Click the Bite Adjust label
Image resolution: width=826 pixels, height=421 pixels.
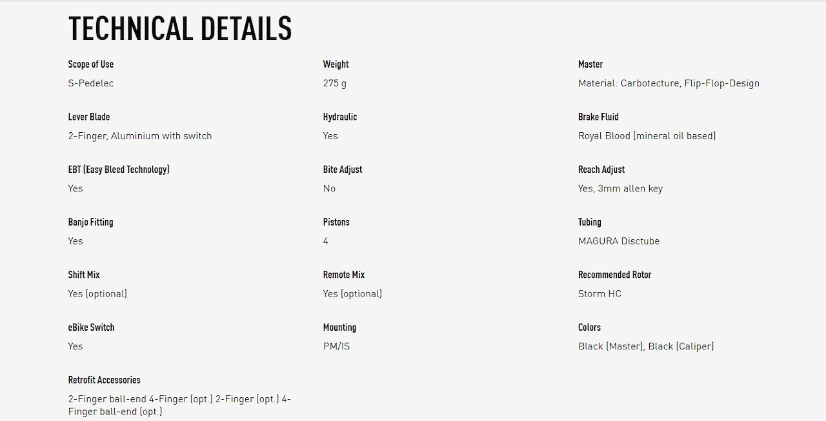click(x=343, y=170)
